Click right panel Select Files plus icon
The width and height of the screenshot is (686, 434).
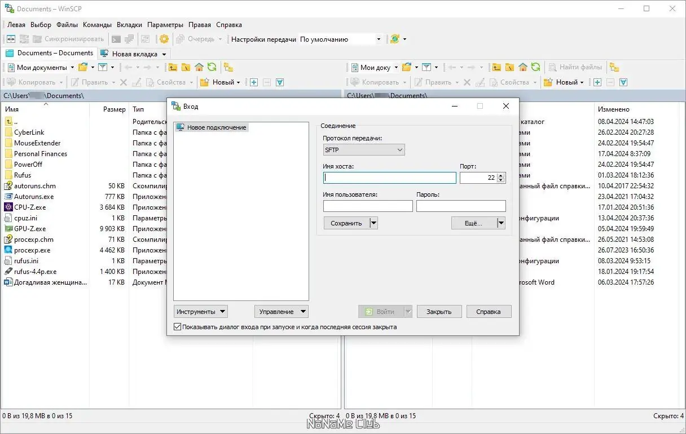[597, 82]
